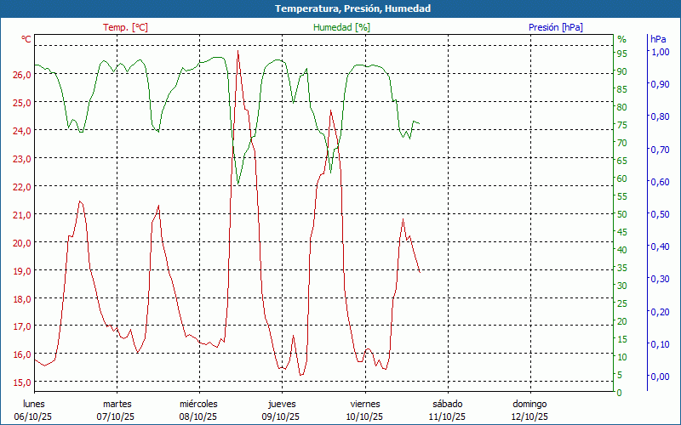Click the date 10/10/25 on time axis
The image size is (681, 425).
[364, 416]
